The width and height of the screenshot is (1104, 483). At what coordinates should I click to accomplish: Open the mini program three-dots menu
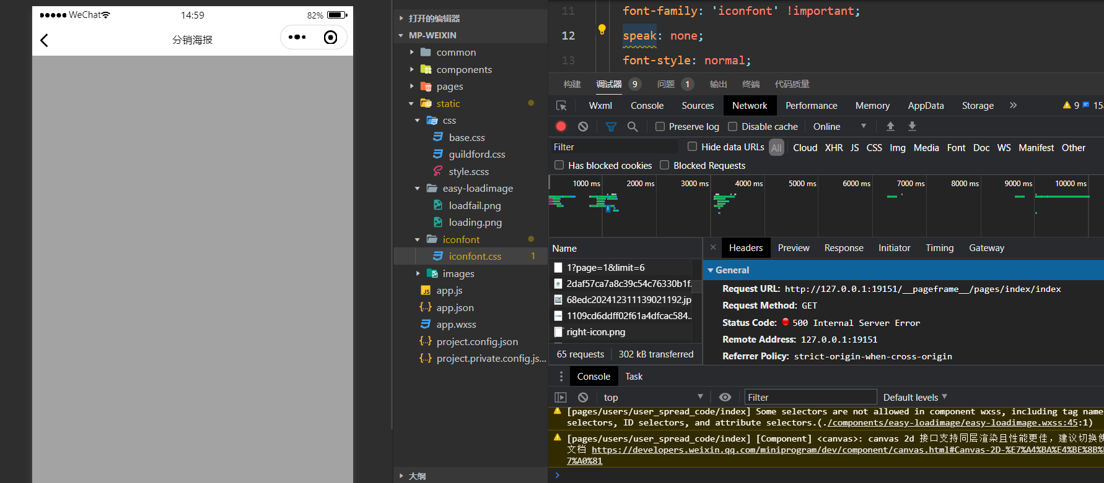coord(297,37)
